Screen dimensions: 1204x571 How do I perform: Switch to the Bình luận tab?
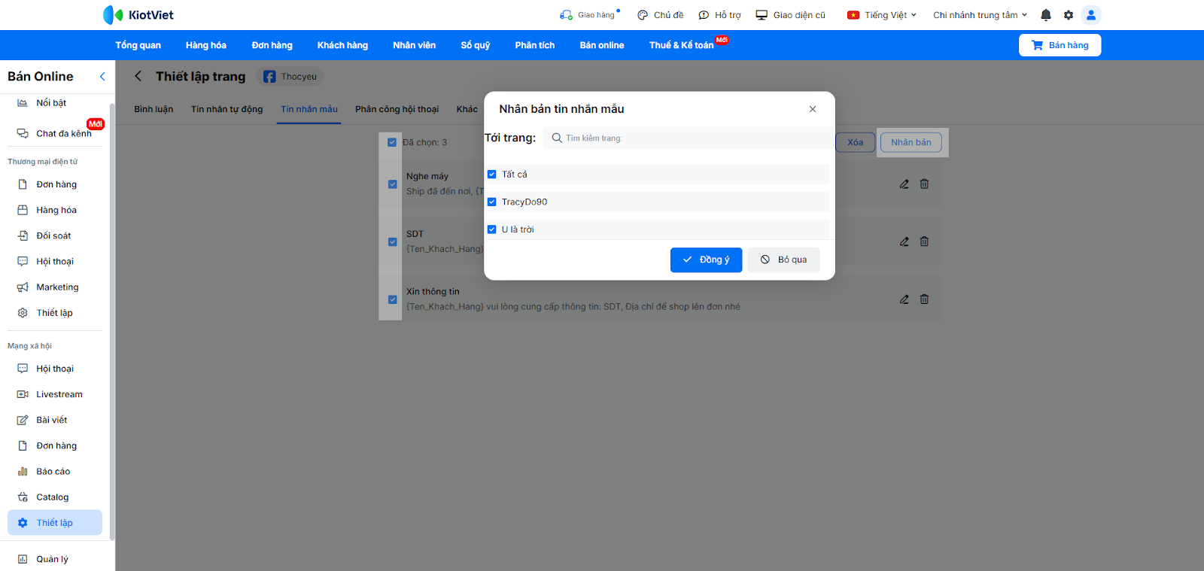[x=154, y=109]
